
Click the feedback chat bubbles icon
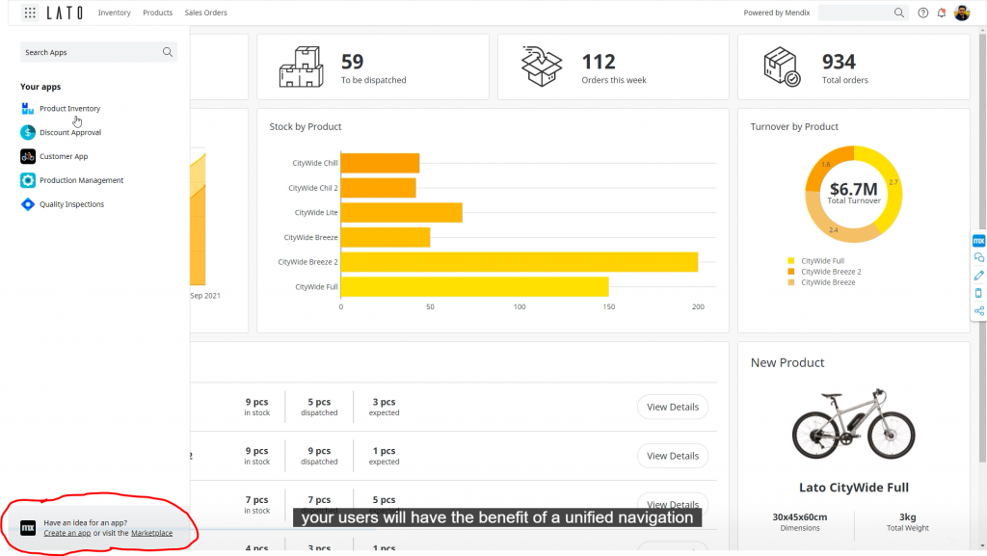pyautogui.click(x=978, y=257)
